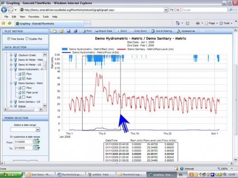Select the Time Series radio button
238x178 pixels.
pyautogui.click(x=9, y=39)
